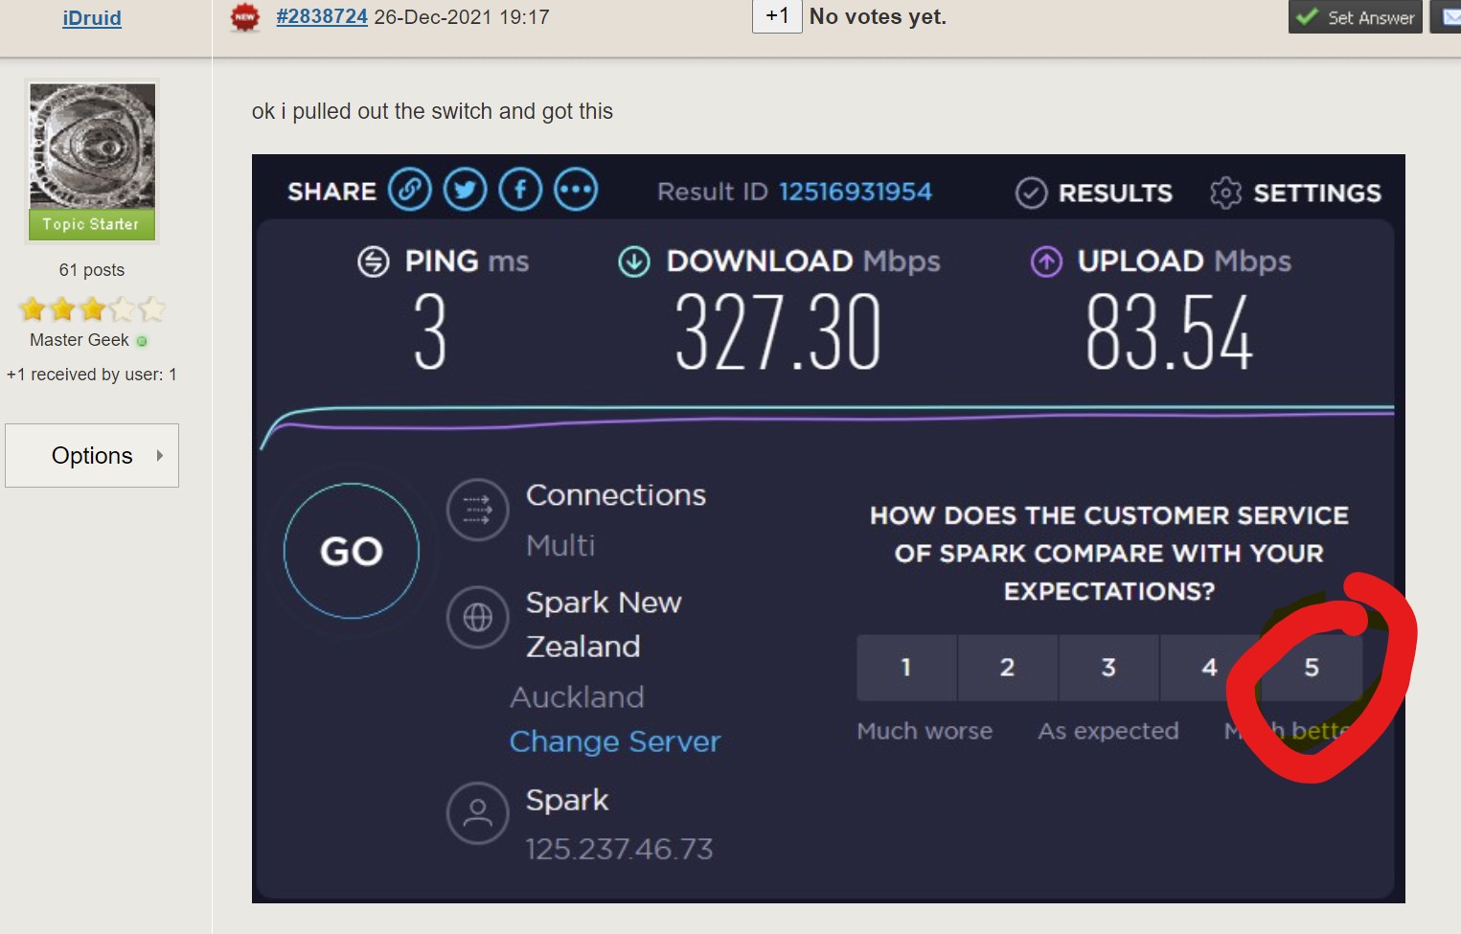Viewport: 1461px width, 934px height.
Task: Click the Results checkmark icon
Action: (1031, 193)
